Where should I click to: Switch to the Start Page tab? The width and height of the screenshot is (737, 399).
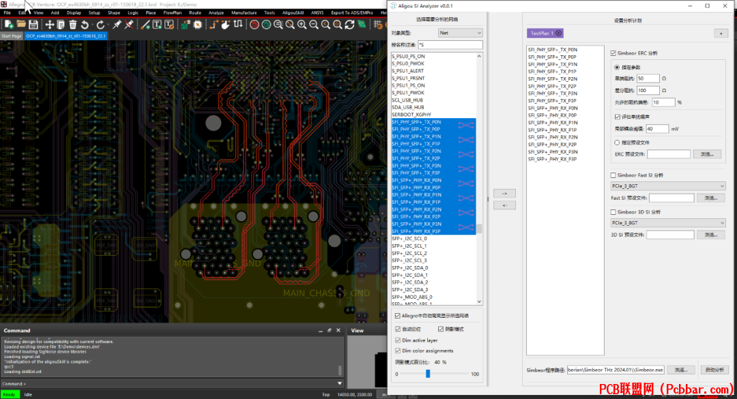click(12, 35)
